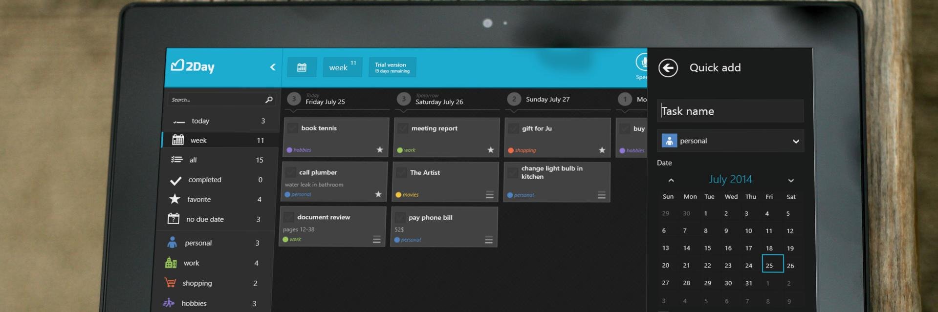Click the menu handle on pay phone bill

tap(488, 240)
